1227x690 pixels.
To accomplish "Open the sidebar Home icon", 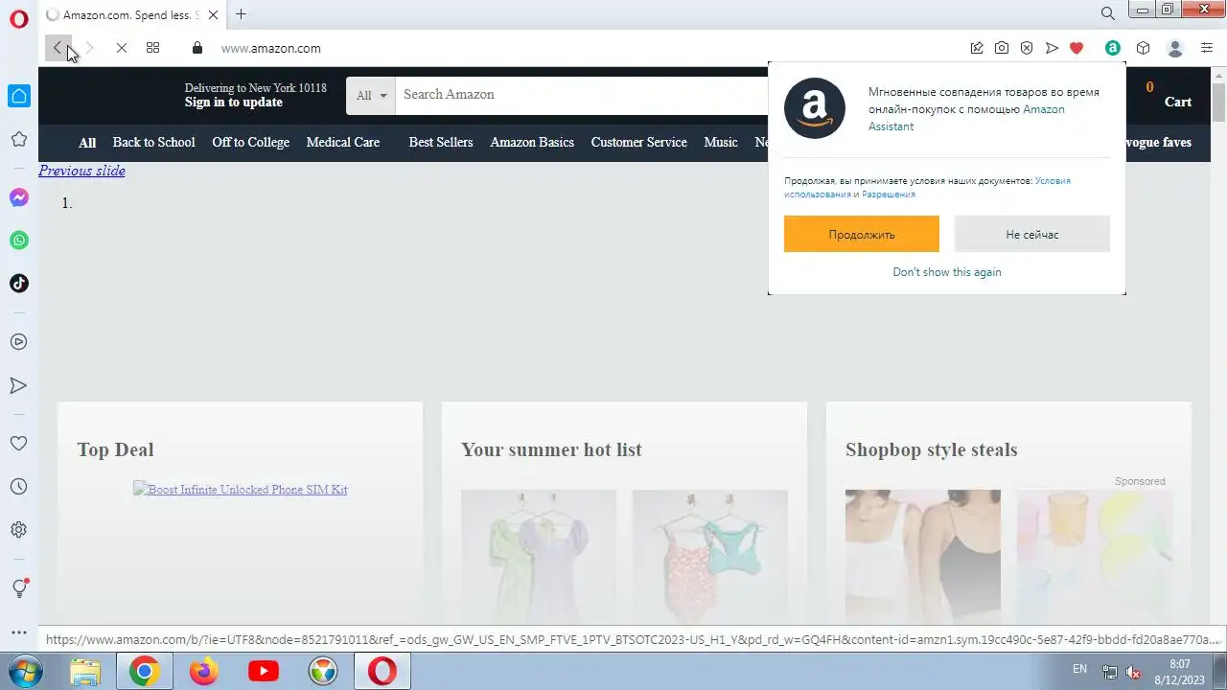I will (x=19, y=96).
